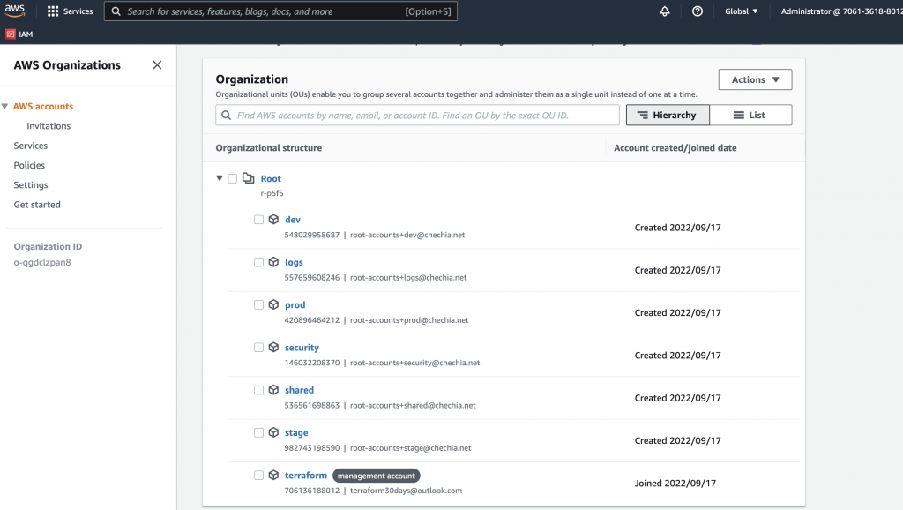Collapse AWS accounts sidebar section arrow

point(4,106)
